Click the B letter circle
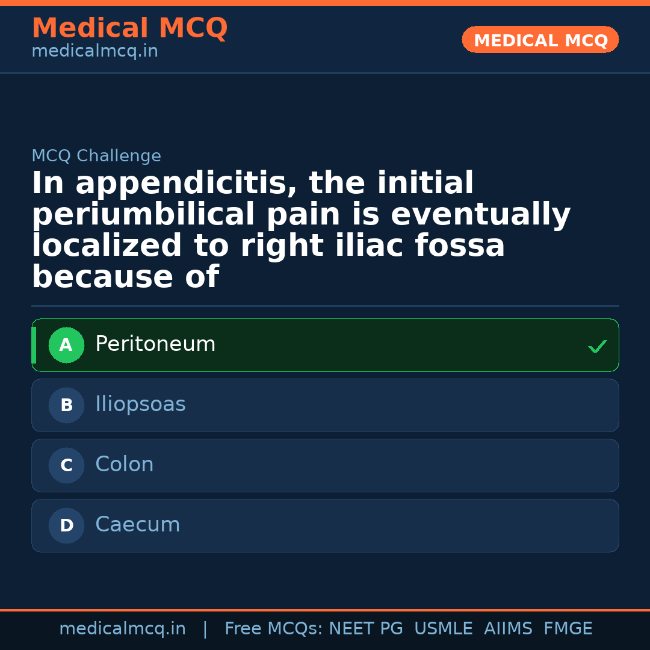650x650 pixels. 66,406
